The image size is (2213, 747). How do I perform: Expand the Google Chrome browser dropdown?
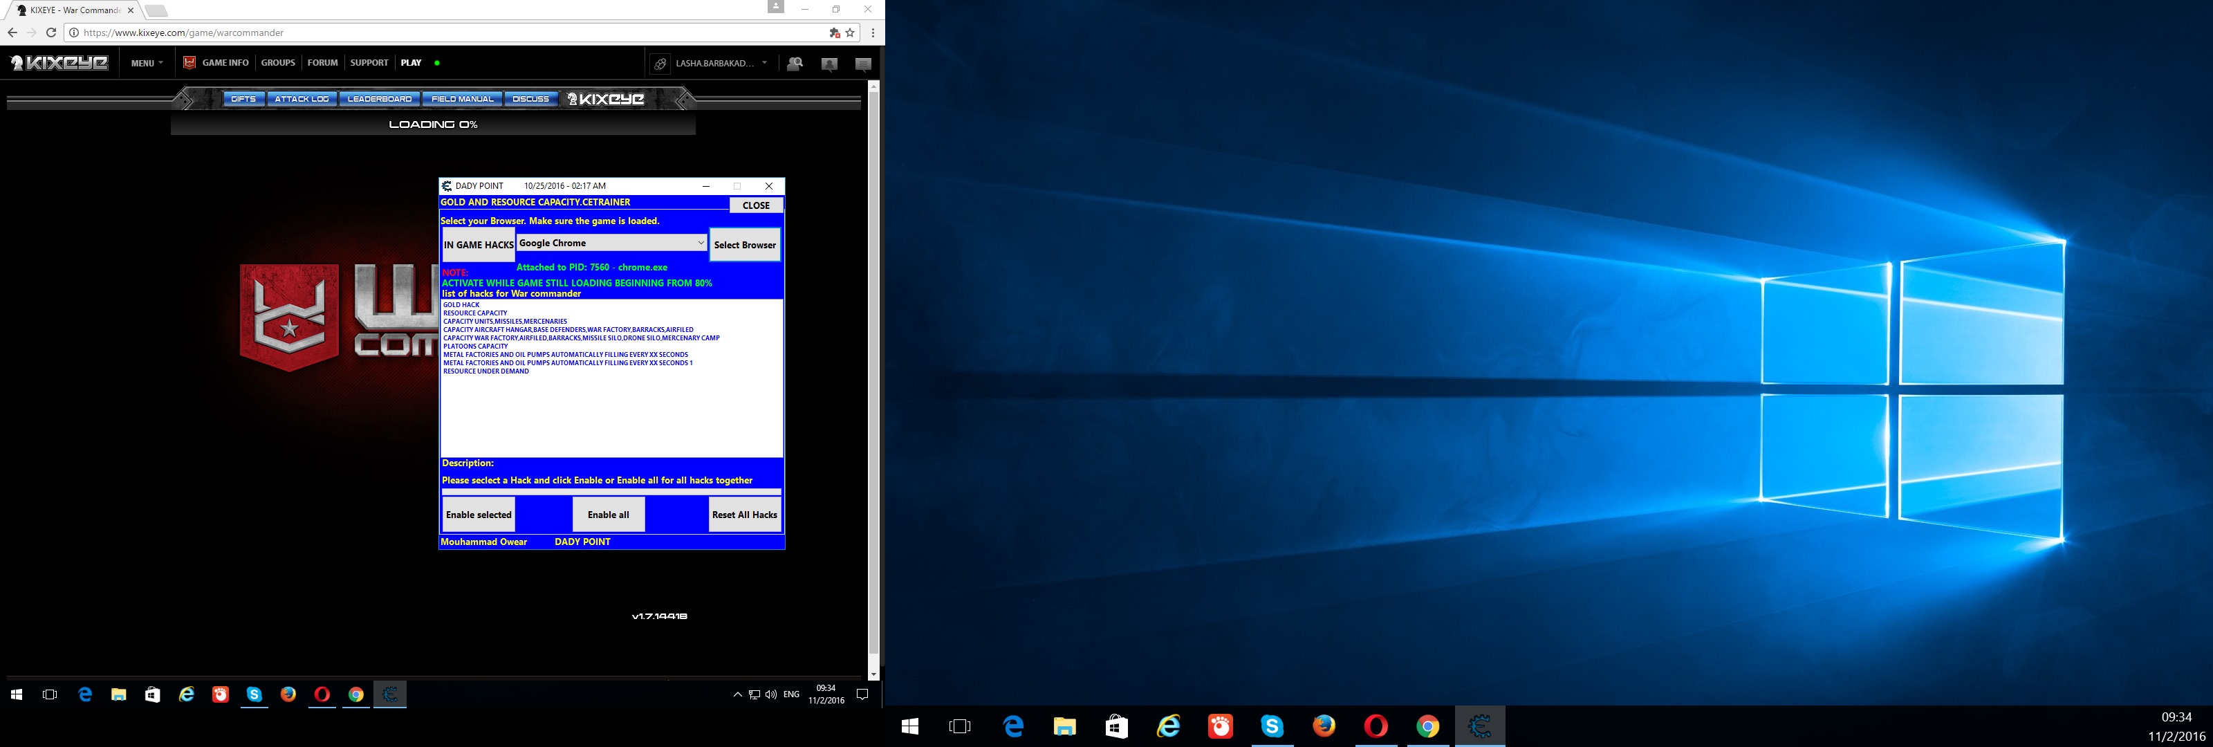click(700, 243)
